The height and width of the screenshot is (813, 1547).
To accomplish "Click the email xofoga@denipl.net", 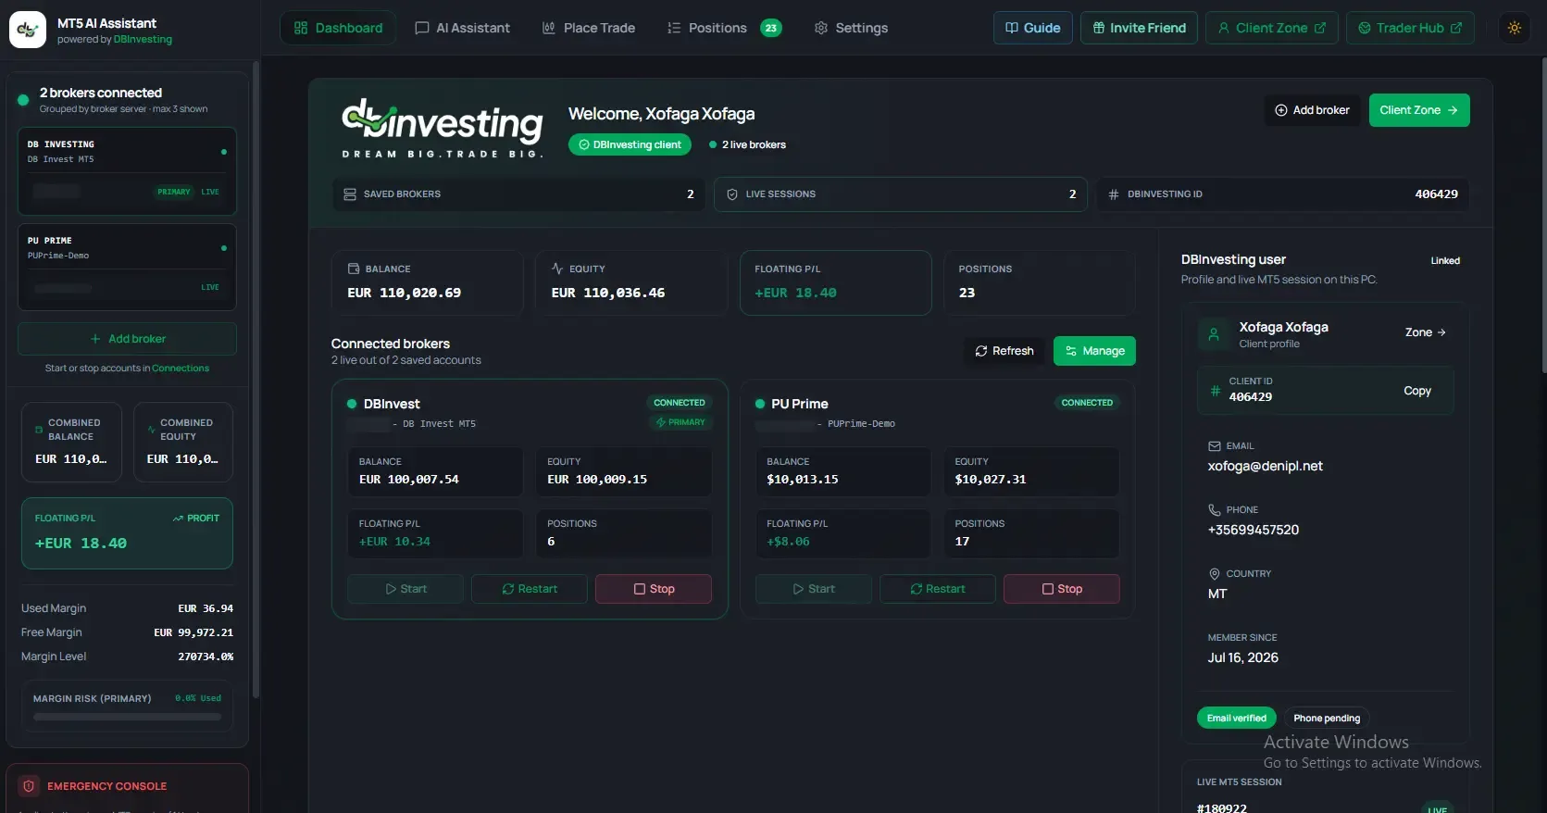I will (1265, 466).
